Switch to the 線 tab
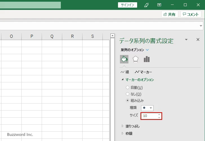The image size is (205, 141). [x=125, y=72]
